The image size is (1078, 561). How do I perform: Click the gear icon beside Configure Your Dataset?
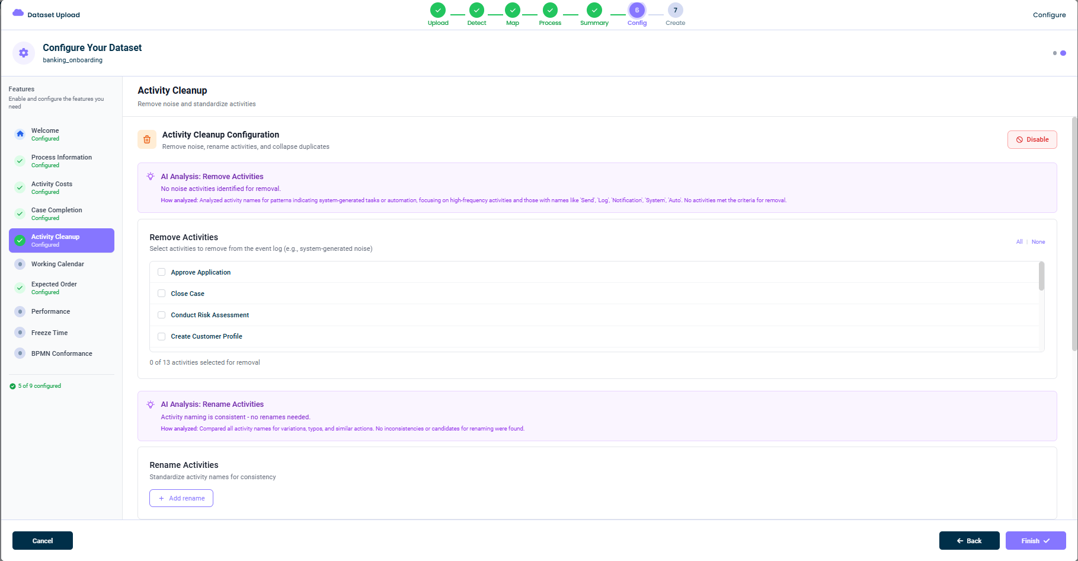pos(24,53)
